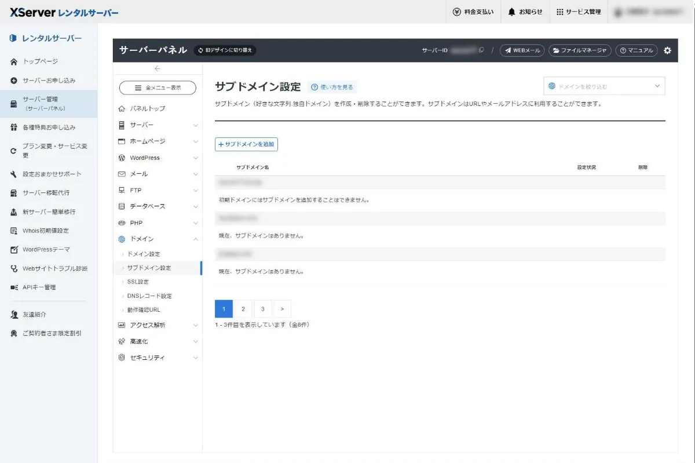Screen dimensions: 695x463
Task: Collapse the ドメイン menu section
Action: pyautogui.click(x=158, y=239)
